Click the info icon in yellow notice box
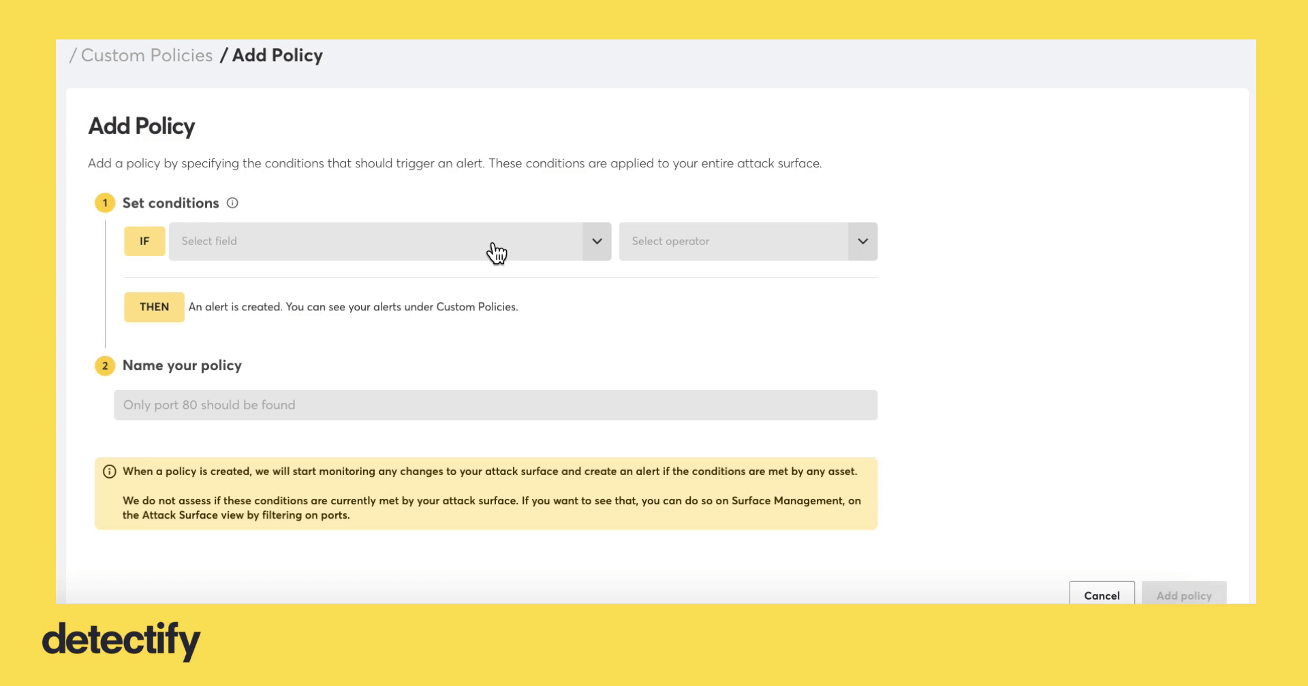The width and height of the screenshot is (1308, 686). (109, 472)
